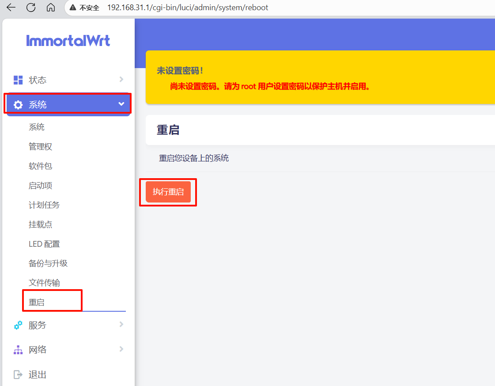Click the 系统 gear icon
The height and width of the screenshot is (386, 495).
tap(18, 105)
